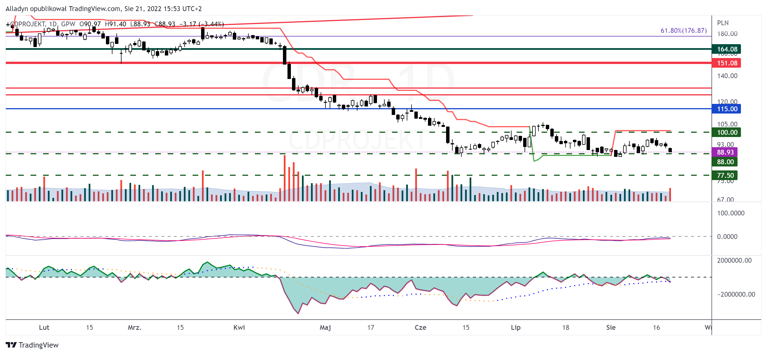This screenshot has height=355, width=767.
Task: Click the Maj month label on time axis
Action: point(325,327)
